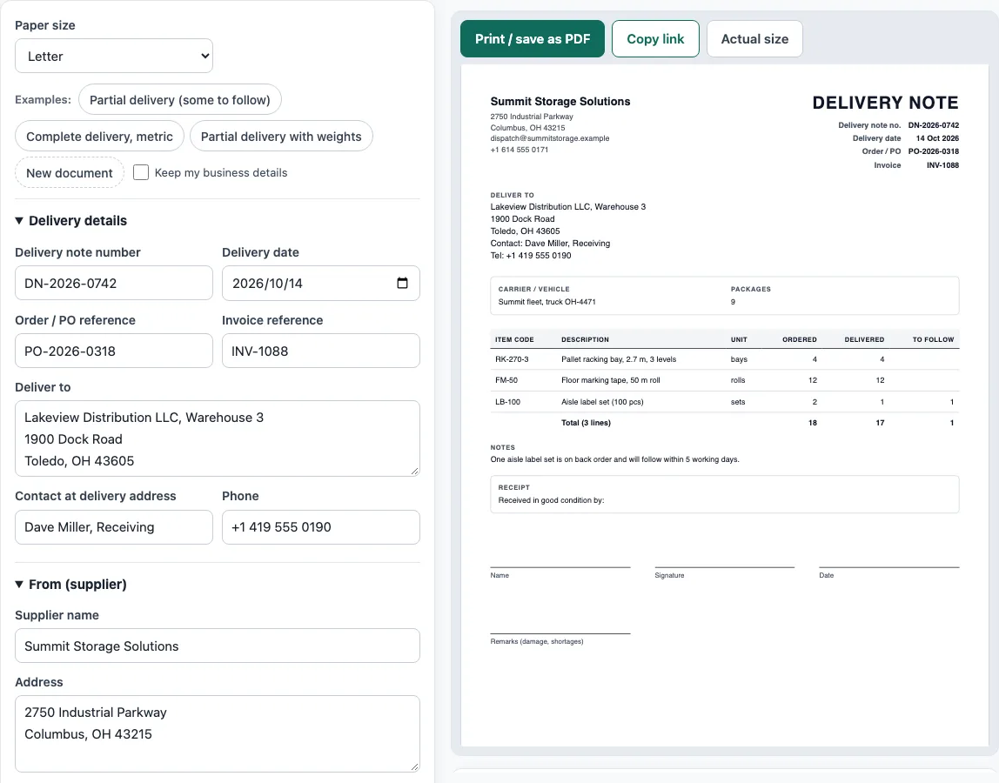Open the date picker calendar icon
Viewport: 999px width, 783px height.
click(x=402, y=283)
